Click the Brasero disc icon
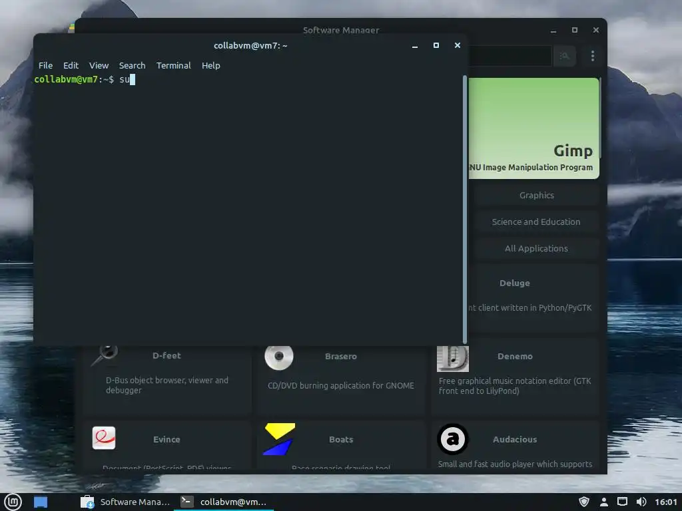 coord(279,357)
